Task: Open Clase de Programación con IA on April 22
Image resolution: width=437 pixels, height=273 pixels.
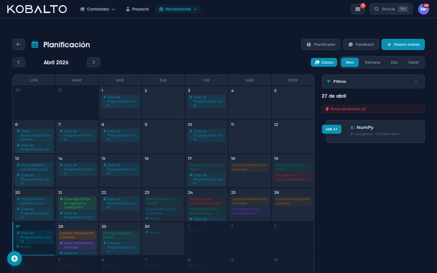Action: [120, 203]
